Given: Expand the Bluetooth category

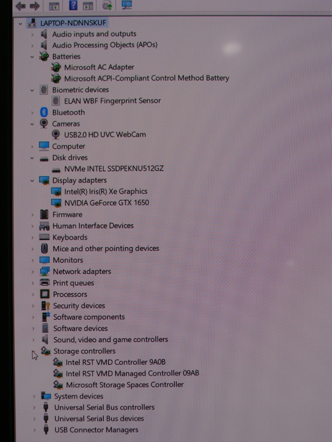Looking at the screenshot, I should pos(32,113).
